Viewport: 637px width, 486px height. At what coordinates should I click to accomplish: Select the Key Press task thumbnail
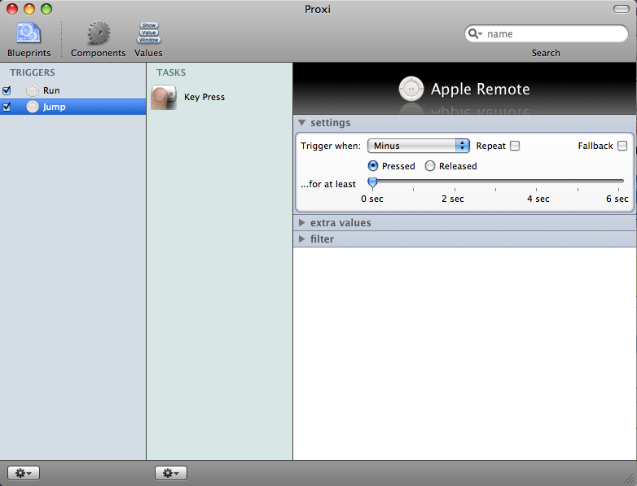point(164,97)
